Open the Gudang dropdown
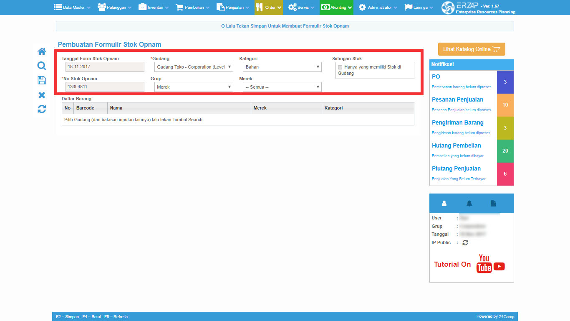 click(194, 67)
